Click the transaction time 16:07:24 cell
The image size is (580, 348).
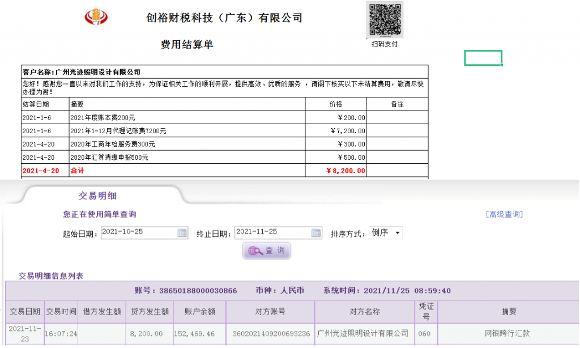[61, 334]
